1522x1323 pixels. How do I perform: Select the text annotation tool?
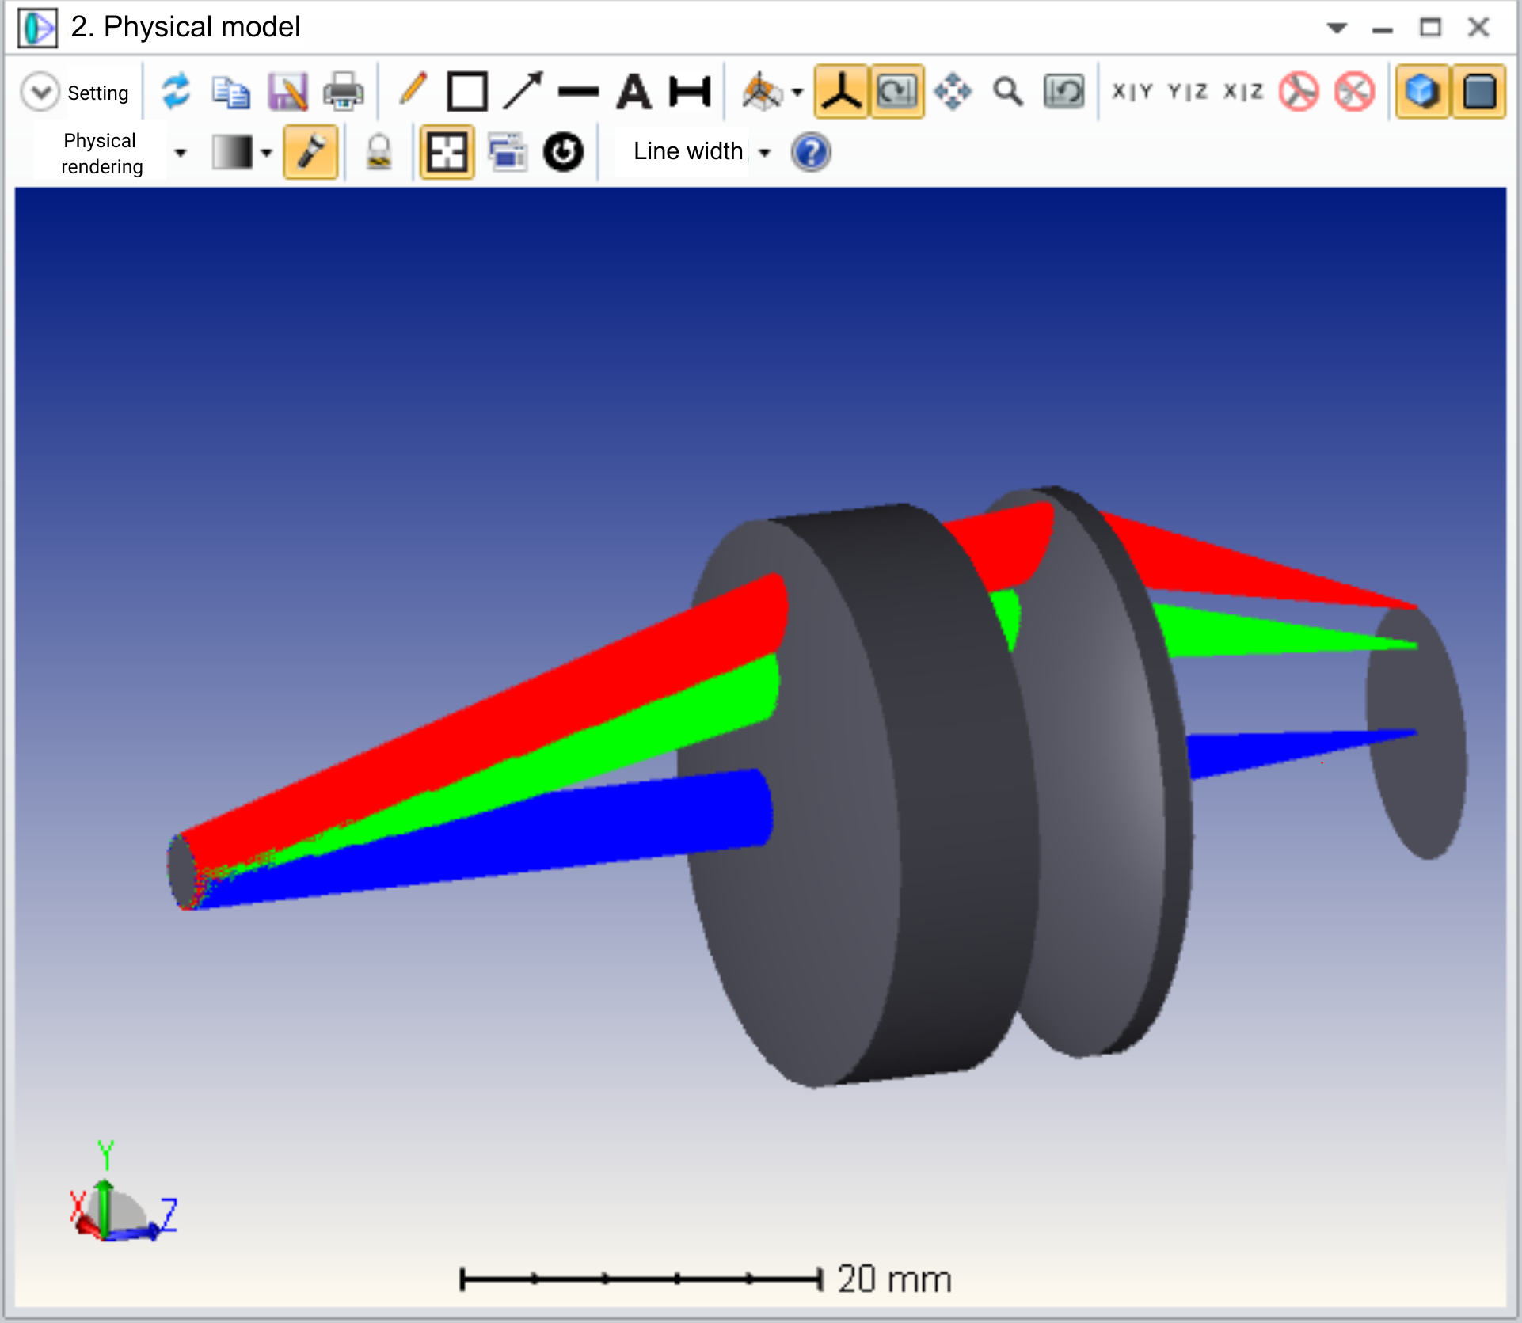click(x=634, y=91)
